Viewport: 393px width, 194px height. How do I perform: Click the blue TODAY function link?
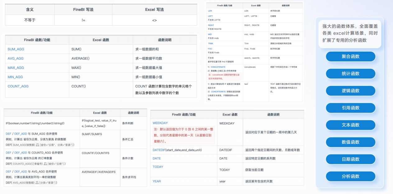(158, 167)
